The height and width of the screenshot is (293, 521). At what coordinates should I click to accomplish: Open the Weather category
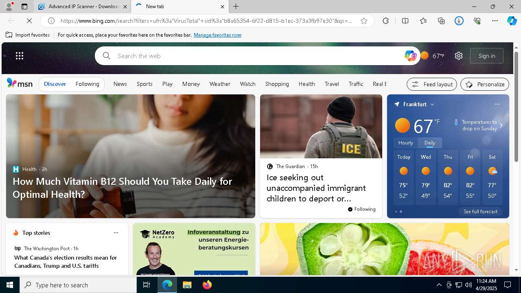click(220, 84)
